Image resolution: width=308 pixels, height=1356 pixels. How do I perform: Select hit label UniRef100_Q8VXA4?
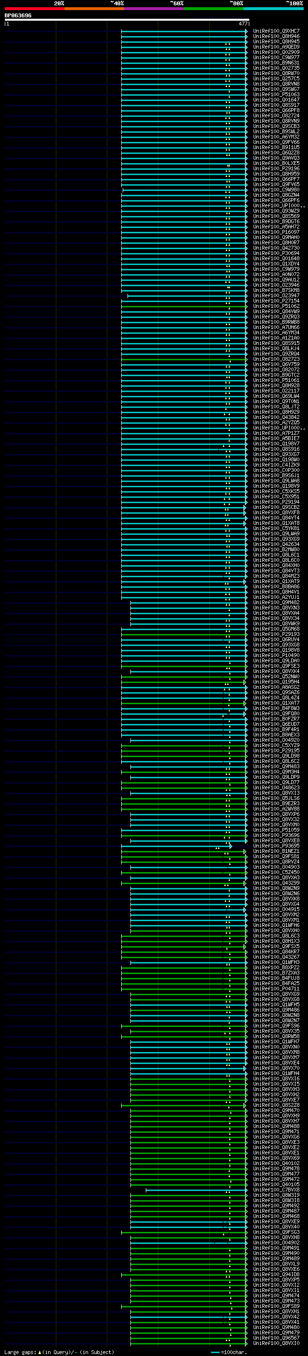click(x=276, y=613)
